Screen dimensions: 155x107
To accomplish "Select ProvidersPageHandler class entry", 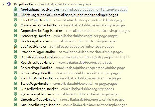I will click(x=72, y=52).
